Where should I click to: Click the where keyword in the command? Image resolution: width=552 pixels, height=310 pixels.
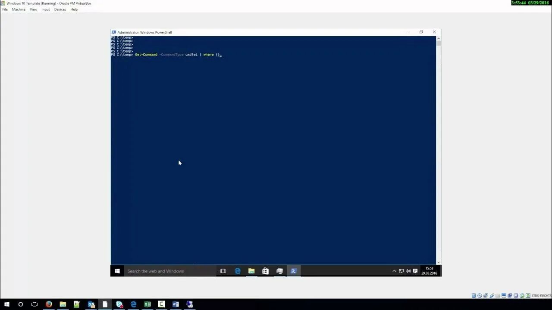(209, 55)
